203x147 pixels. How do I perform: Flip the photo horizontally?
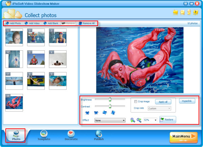pos(104,113)
